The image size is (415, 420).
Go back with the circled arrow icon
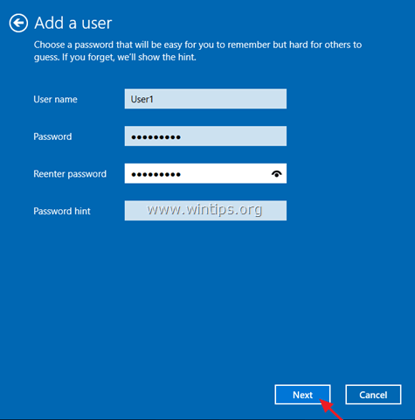[x=18, y=23]
